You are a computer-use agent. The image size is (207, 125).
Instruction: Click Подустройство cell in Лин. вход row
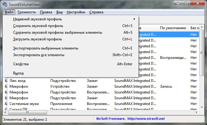63,81
